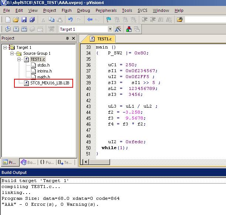Translate current file icon

click(x=8, y=29)
